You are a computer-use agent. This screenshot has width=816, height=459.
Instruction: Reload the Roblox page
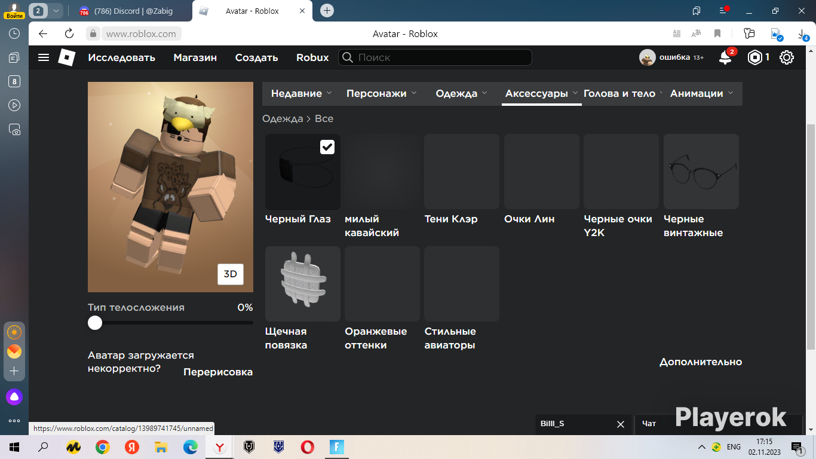point(69,33)
